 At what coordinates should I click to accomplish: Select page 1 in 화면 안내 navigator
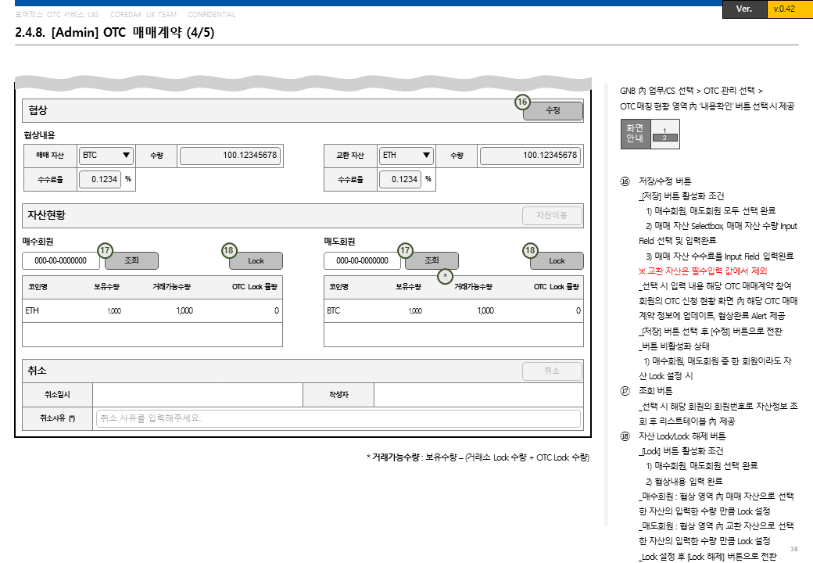click(x=664, y=131)
